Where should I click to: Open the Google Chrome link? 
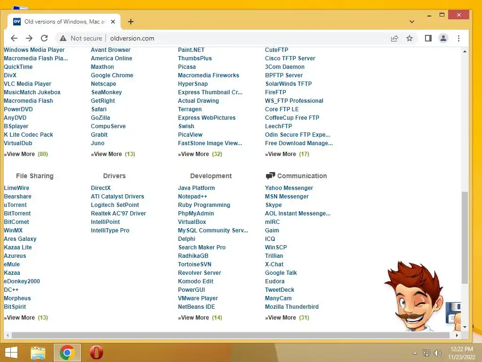tap(112, 75)
